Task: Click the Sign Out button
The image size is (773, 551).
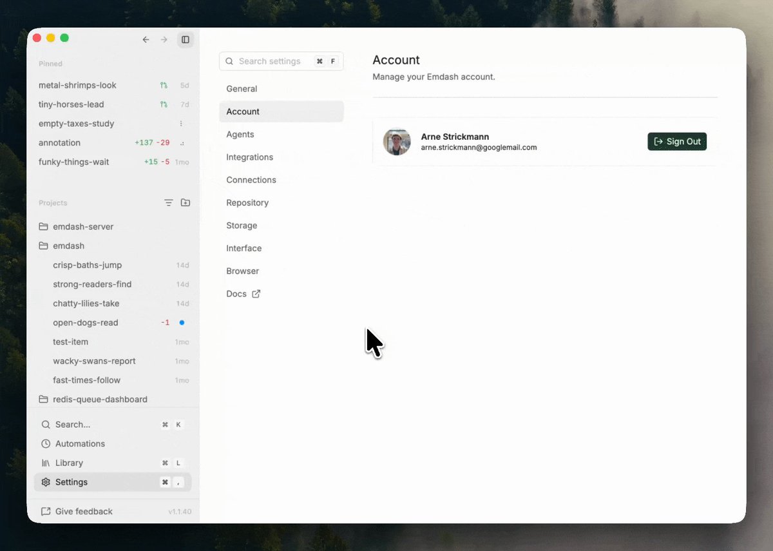Action: click(x=677, y=142)
